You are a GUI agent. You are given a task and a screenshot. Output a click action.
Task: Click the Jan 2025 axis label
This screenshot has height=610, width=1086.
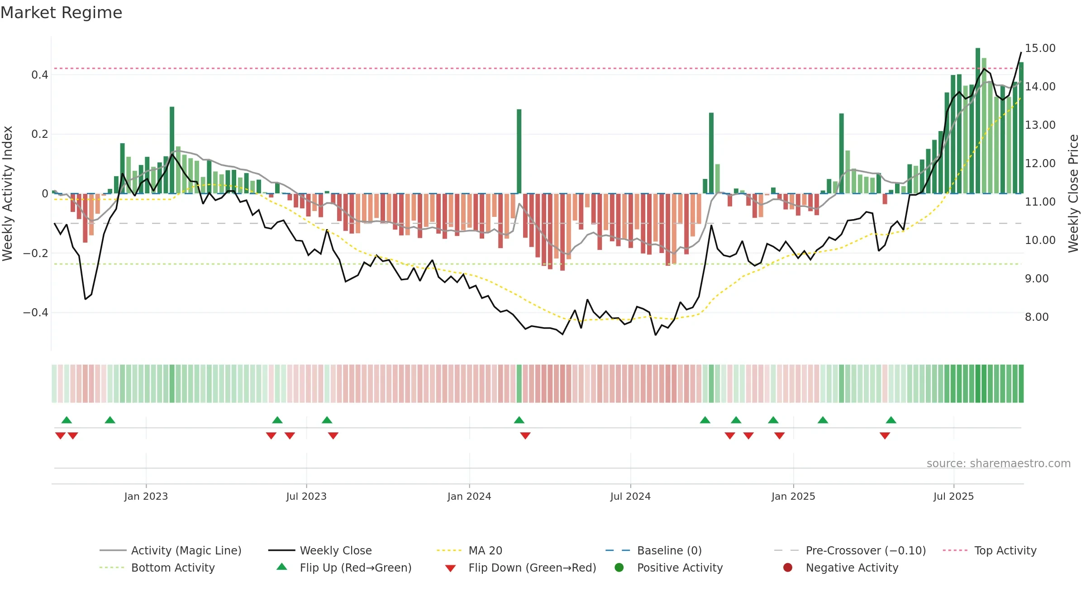(x=793, y=496)
